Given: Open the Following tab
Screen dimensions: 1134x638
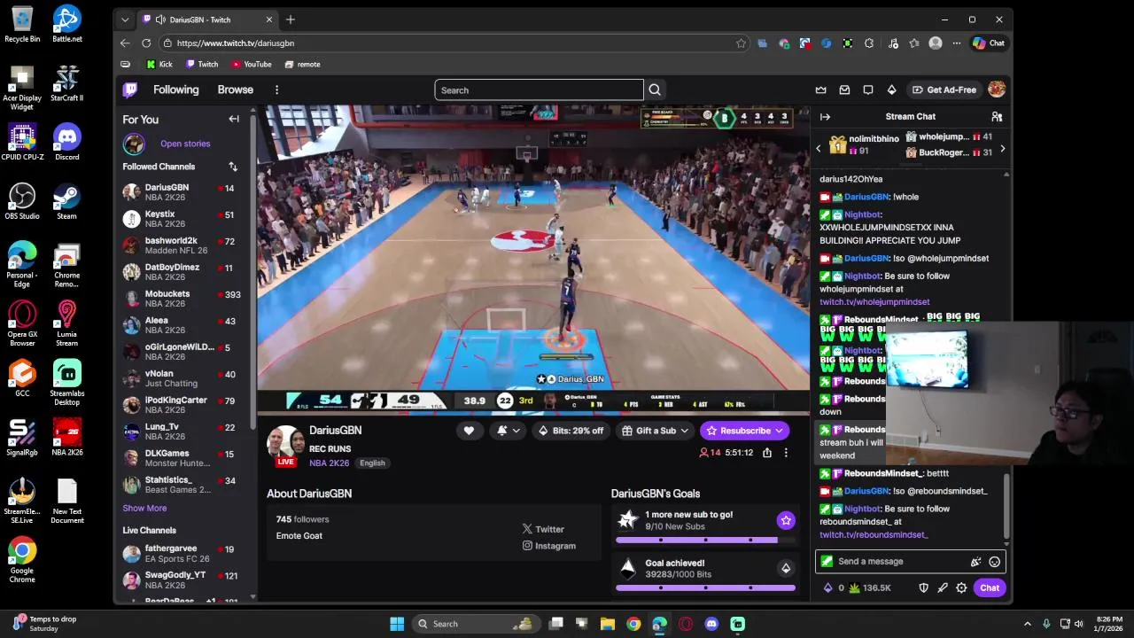Looking at the screenshot, I should click(x=175, y=89).
